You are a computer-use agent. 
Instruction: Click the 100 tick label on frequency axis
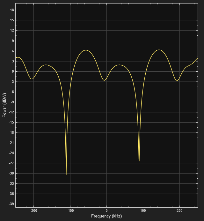pos(143,211)
